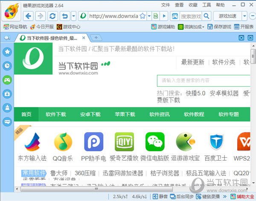Click the round minus speed button
Viewport: 256px width, 201px height.
253,16
